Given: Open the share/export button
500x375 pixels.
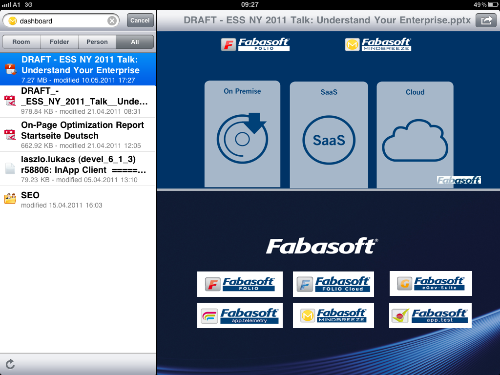Looking at the screenshot, I should click(x=486, y=21).
